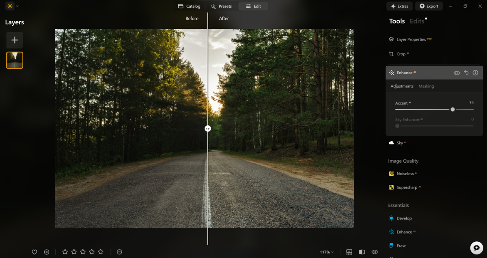Open Enhance tool info icon
The height and width of the screenshot is (258, 487).
click(475, 73)
